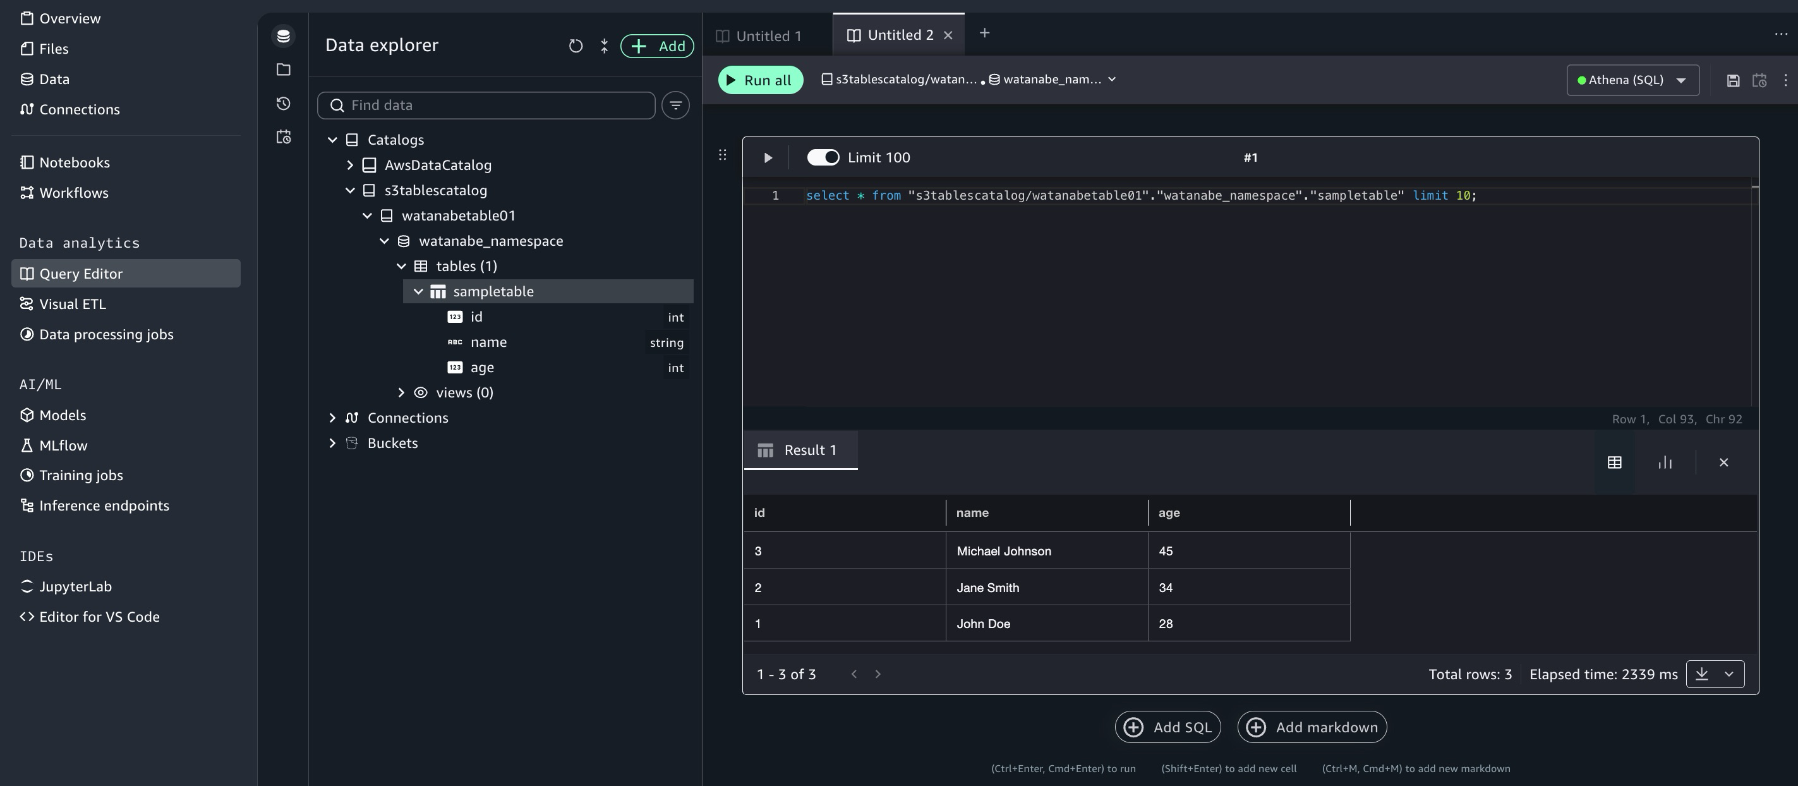The width and height of the screenshot is (1798, 786).
Task: Open Visual ETL in the sidebar
Action: [x=73, y=304]
